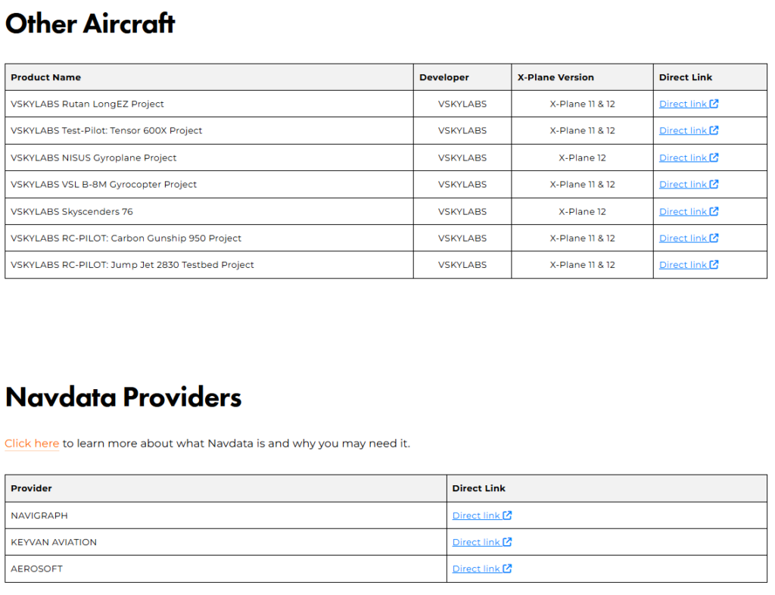Click external-link icon in Jump Jet 2830 row
Screen dimensions: 775x595
(x=714, y=264)
